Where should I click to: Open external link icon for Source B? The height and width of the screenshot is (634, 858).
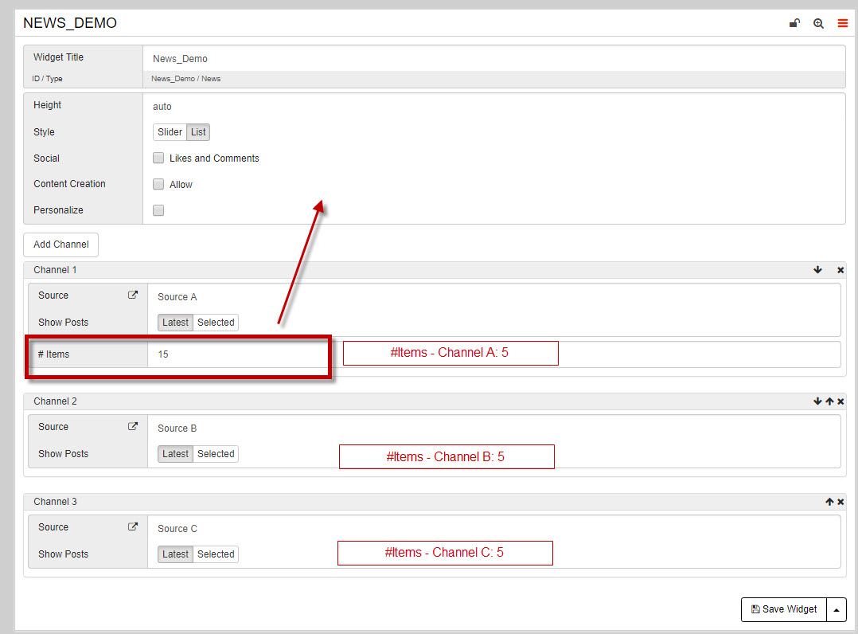point(133,426)
